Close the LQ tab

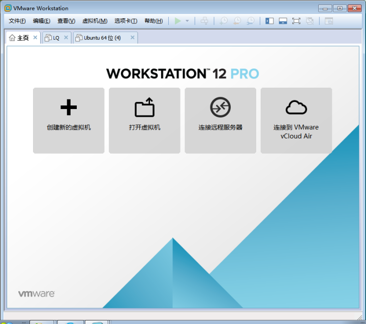66,37
